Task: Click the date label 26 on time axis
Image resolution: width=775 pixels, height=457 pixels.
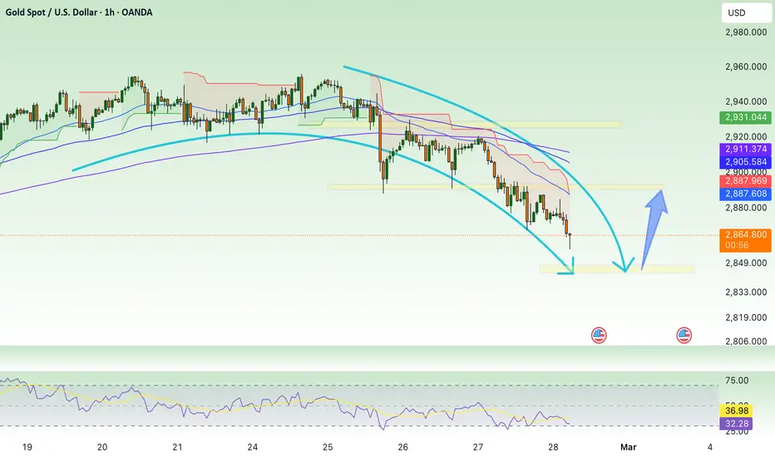Action: pos(402,447)
